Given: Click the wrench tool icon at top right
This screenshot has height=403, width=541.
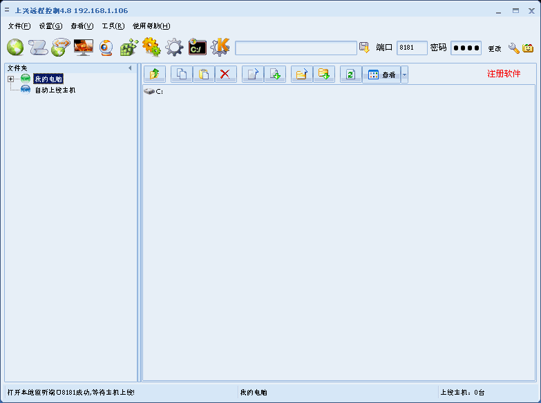Looking at the screenshot, I should 513,48.
